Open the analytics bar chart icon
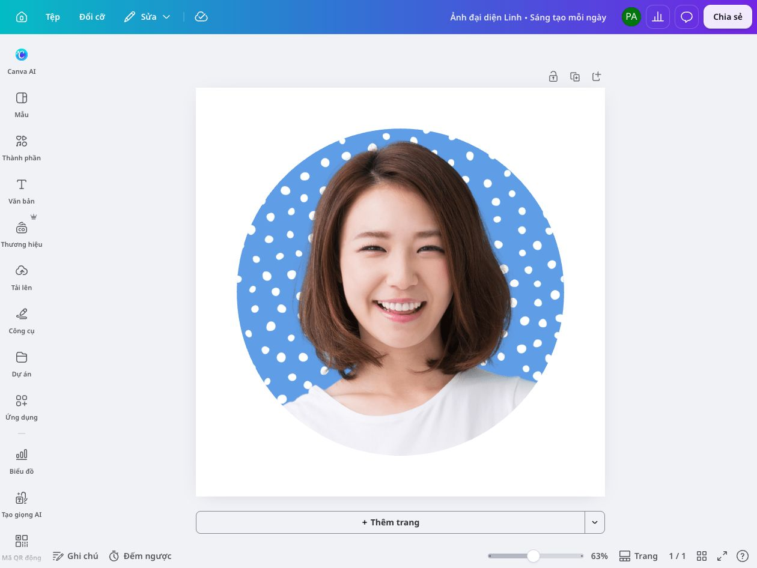Image resolution: width=757 pixels, height=568 pixels. 658,17
